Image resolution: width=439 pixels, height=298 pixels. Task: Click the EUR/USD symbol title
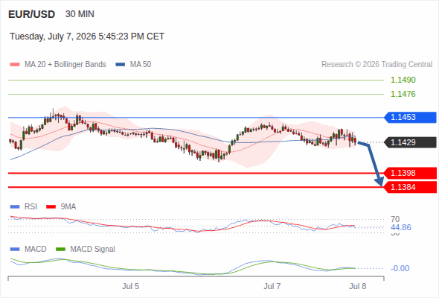[x=32, y=14]
